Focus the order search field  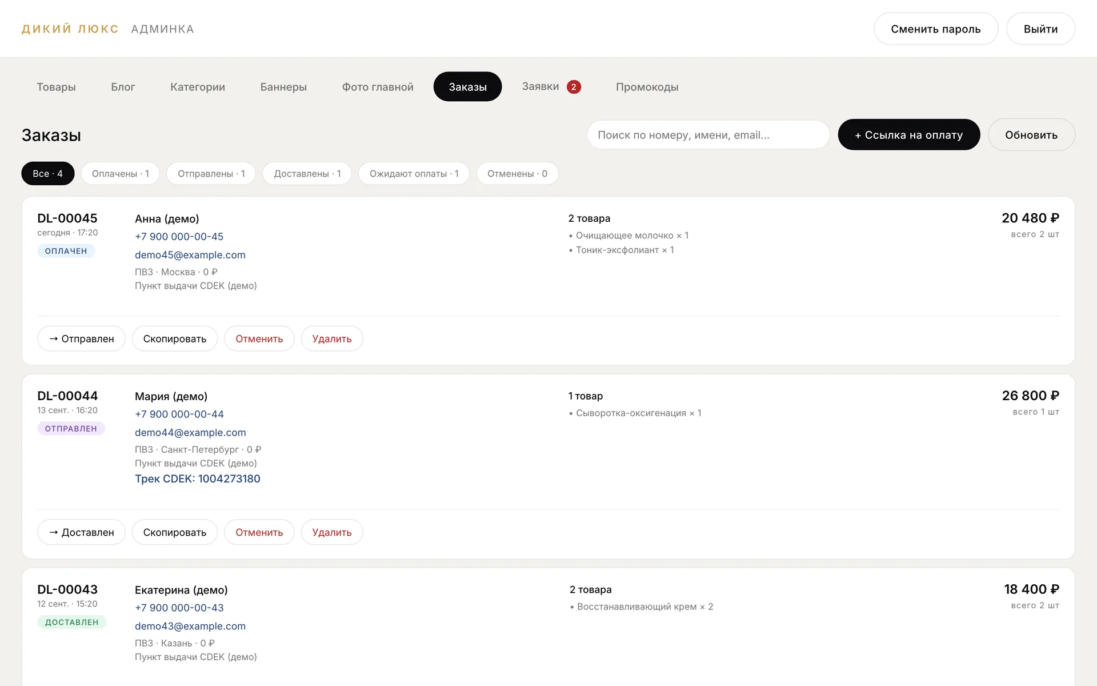708,135
